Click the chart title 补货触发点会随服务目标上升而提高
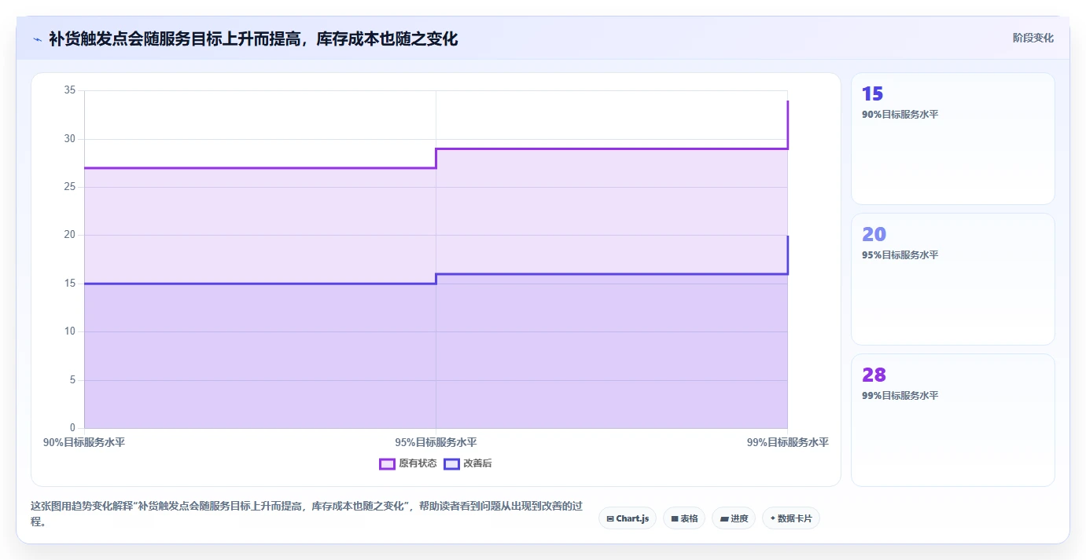The image size is (1086, 560). (x=253, y=38)
